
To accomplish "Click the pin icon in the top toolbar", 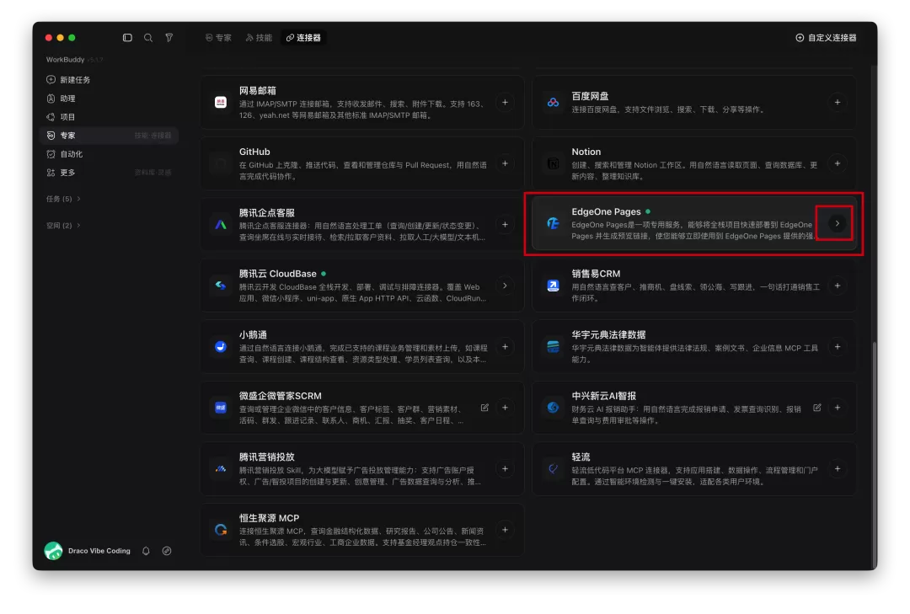I will [169, 38].
